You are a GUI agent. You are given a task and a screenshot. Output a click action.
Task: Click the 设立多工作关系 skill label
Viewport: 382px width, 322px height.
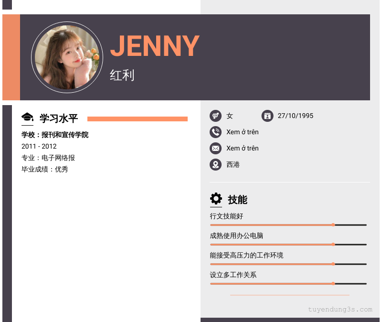click(233, 275)
